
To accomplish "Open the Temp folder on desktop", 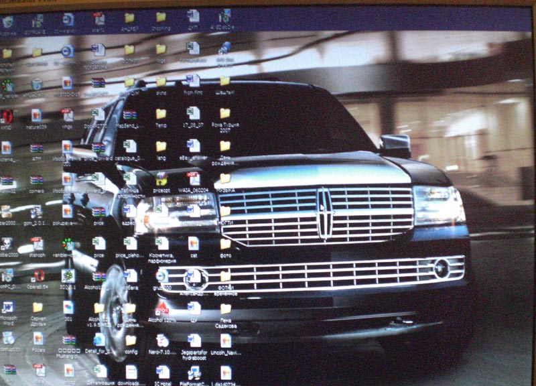I will tap(161, 114).
